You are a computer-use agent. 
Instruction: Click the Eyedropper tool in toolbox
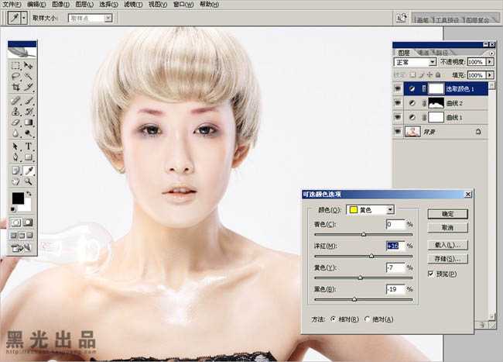tap(29, 169)
